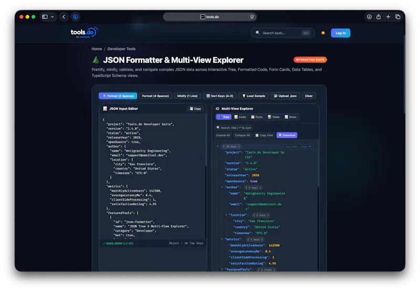This screenshot has height=291, width=420.
Task: Collapse the "location" tree node
Action: (226, 215)
